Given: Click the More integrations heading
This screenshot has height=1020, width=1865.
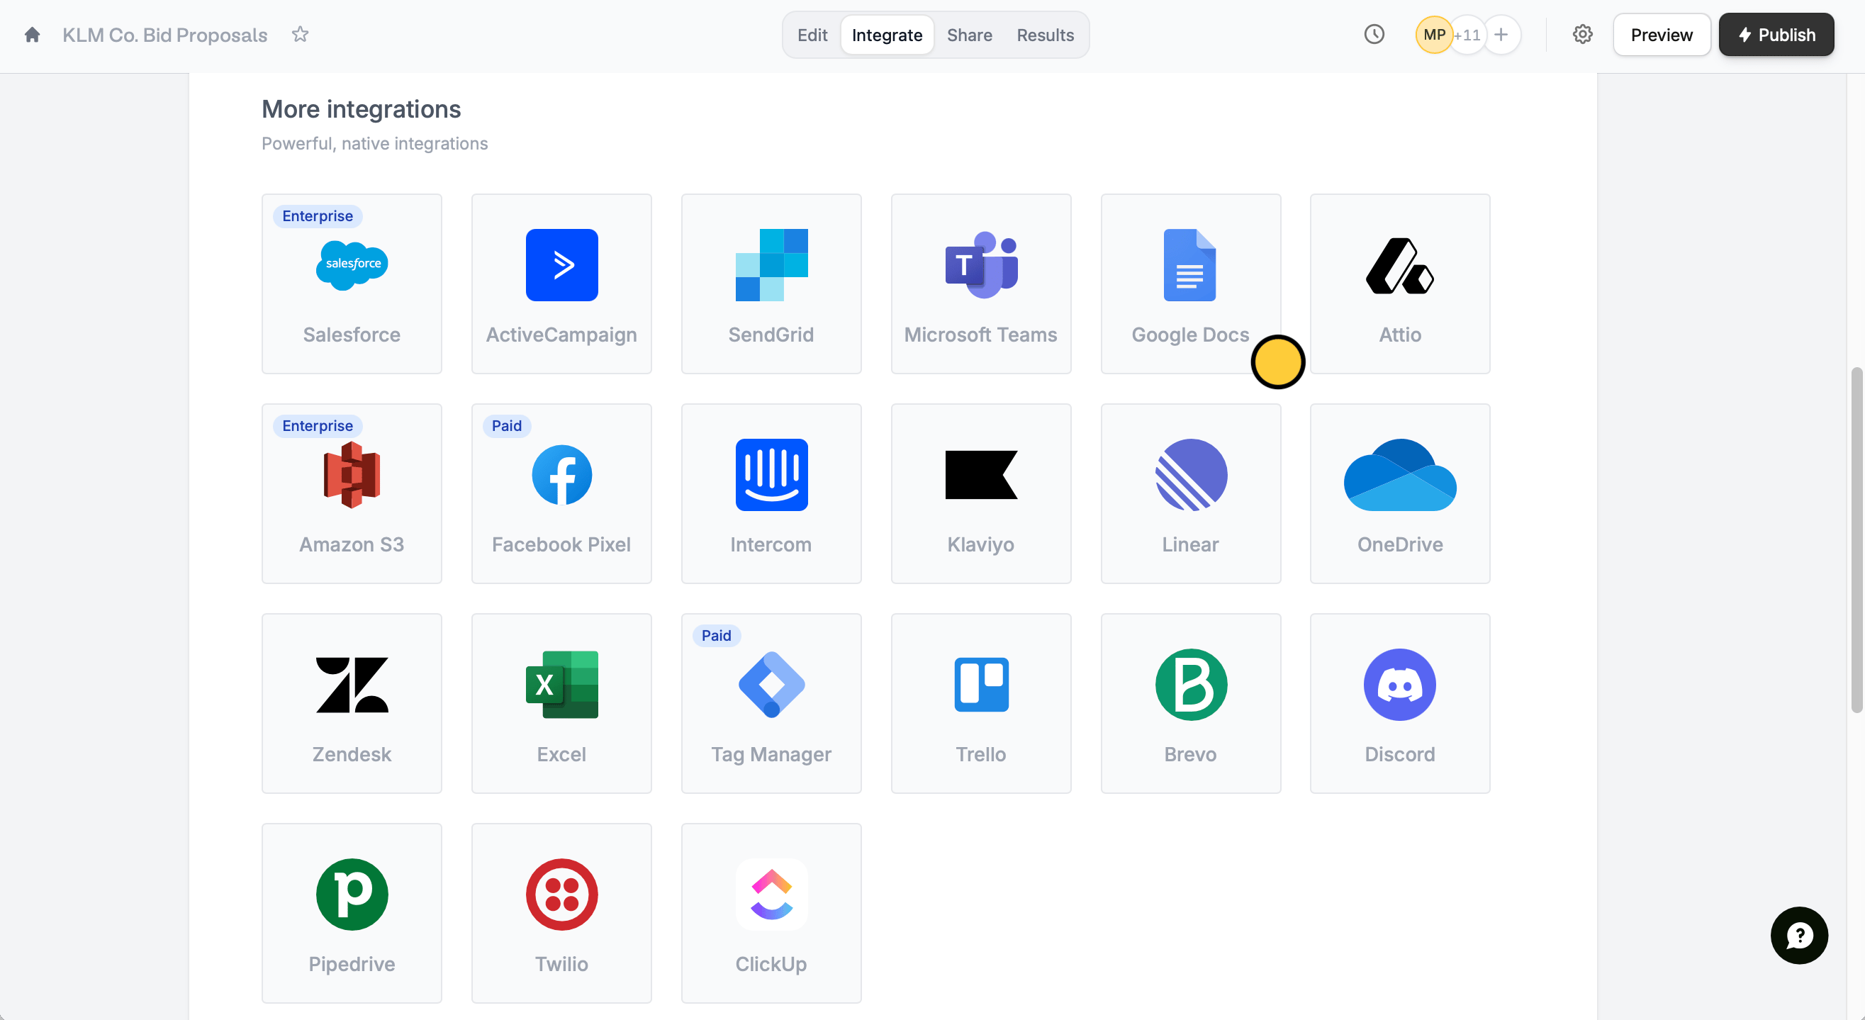Looking at the screenshot, I should [361, 109].
